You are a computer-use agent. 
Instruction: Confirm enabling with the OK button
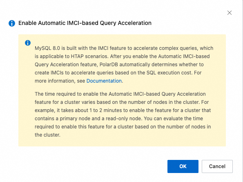[x=183, y=166]
